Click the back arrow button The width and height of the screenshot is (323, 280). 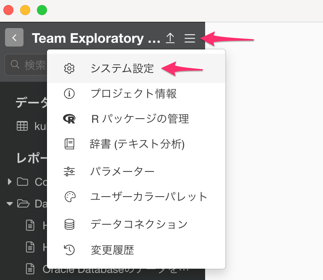click(14, 37)
